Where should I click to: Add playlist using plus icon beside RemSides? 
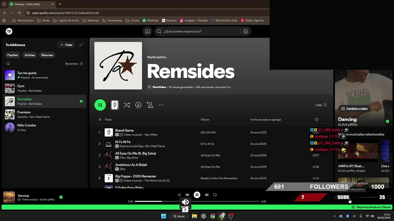tap(149, 87)
